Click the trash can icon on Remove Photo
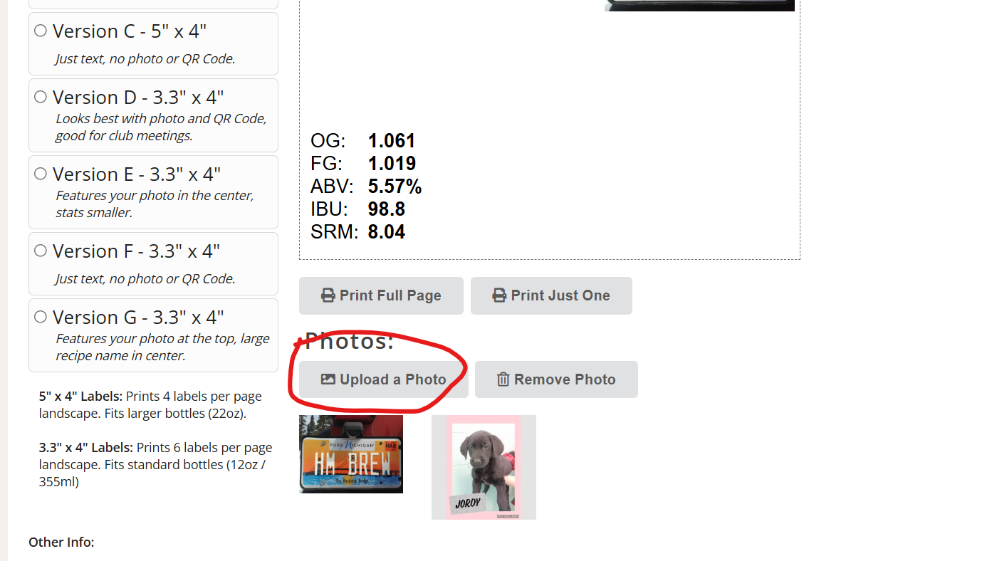 503,379
